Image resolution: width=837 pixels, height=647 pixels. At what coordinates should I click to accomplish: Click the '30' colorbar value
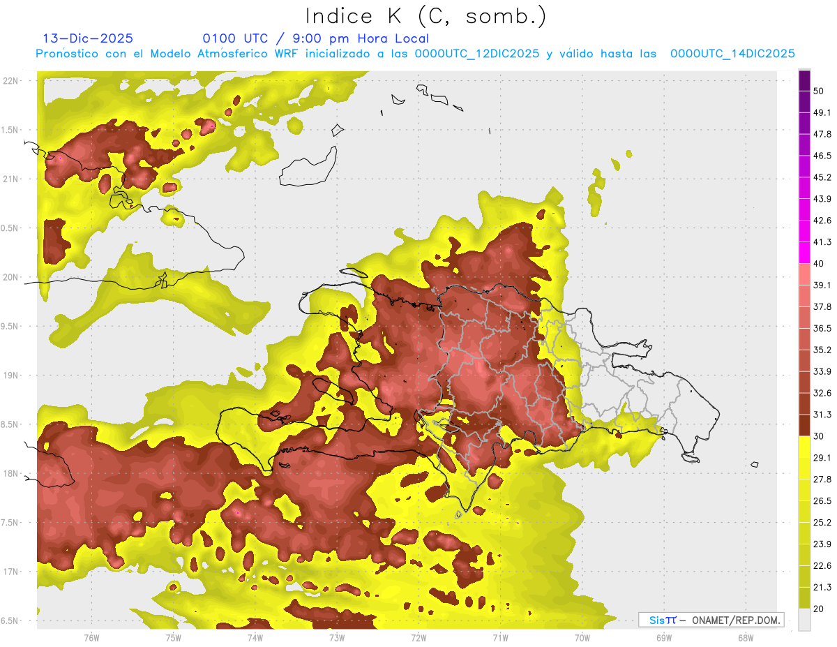click(819, 436)
